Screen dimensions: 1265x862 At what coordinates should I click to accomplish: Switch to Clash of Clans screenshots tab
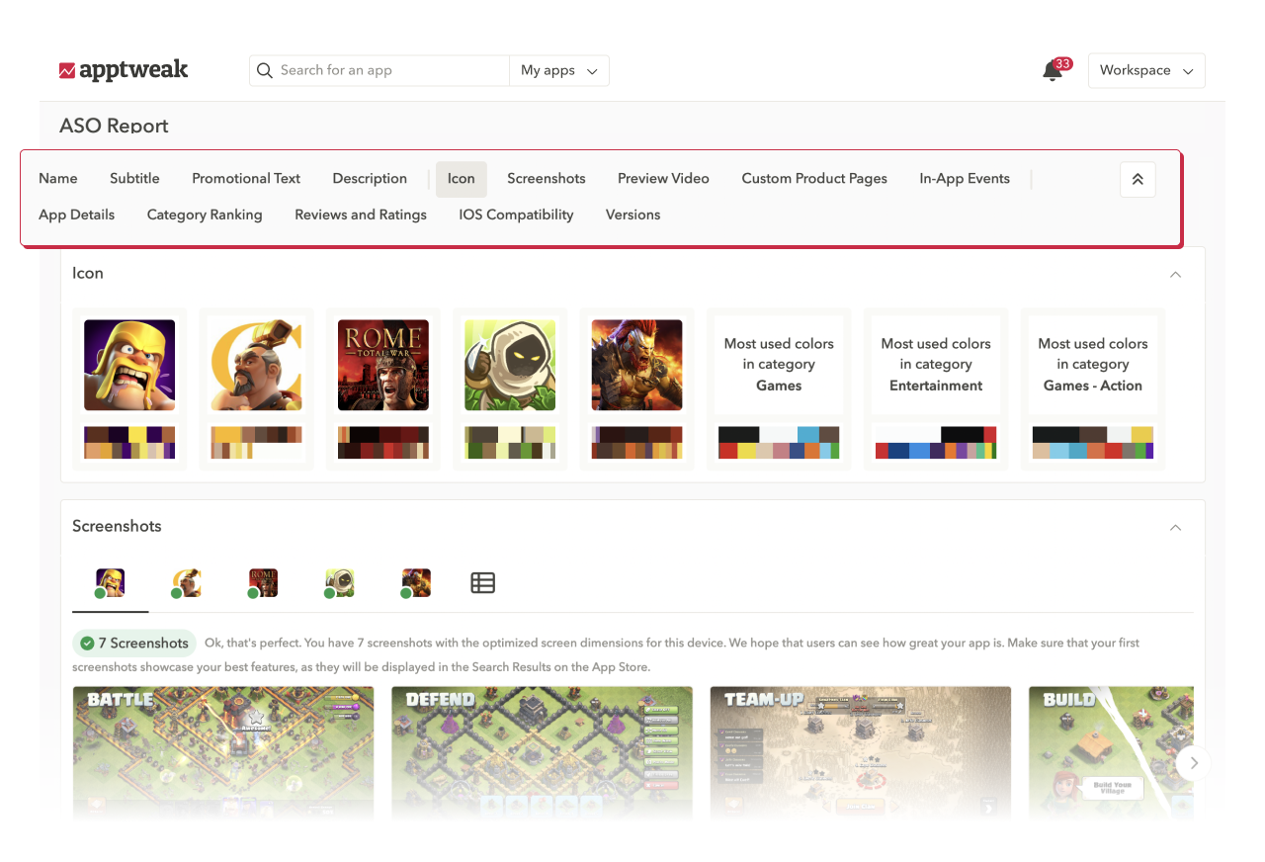[x=110, y=583]
